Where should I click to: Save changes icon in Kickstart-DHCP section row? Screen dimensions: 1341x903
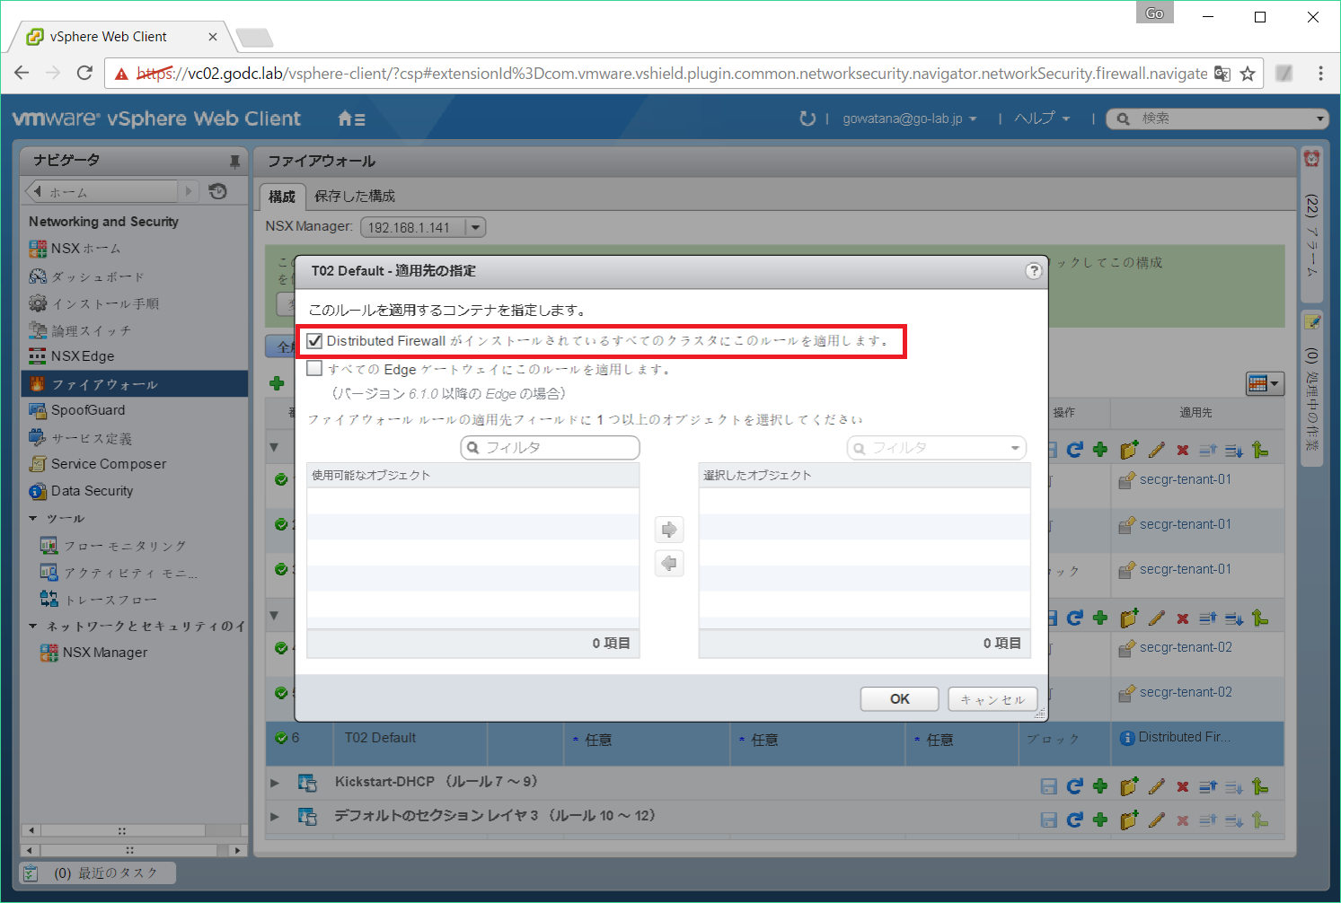1048,786
